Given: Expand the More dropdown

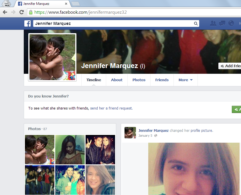Looking at the screenshot, I should point(185,80).
